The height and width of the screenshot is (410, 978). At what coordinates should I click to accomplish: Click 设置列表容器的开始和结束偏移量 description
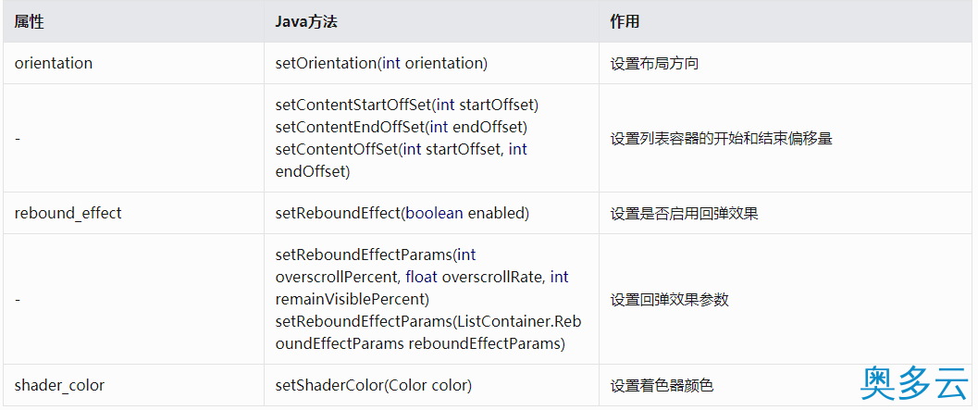721,139
